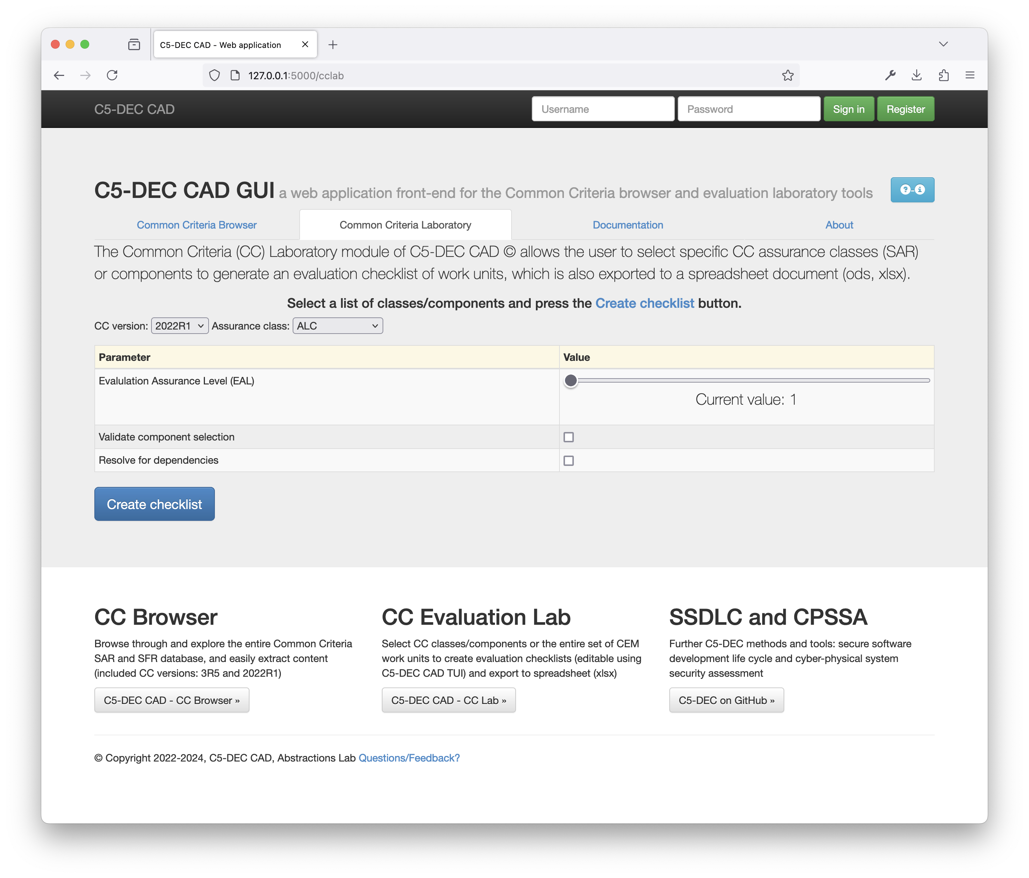
Task: Reload the current page
Action: pyautogui.click(x=112, y=76)
